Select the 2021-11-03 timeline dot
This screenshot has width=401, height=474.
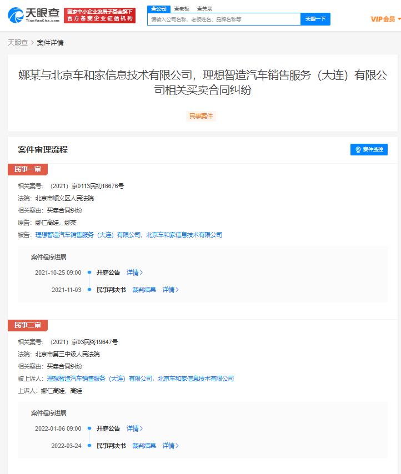coord(89,290)
